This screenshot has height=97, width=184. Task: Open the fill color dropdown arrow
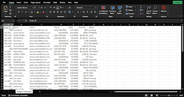click(x=40, y=12)
